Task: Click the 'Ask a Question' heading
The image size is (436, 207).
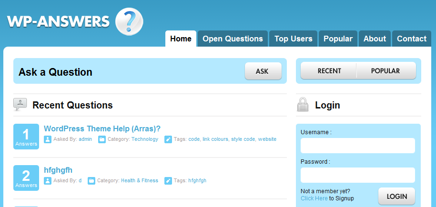Action: click(55, 72)
